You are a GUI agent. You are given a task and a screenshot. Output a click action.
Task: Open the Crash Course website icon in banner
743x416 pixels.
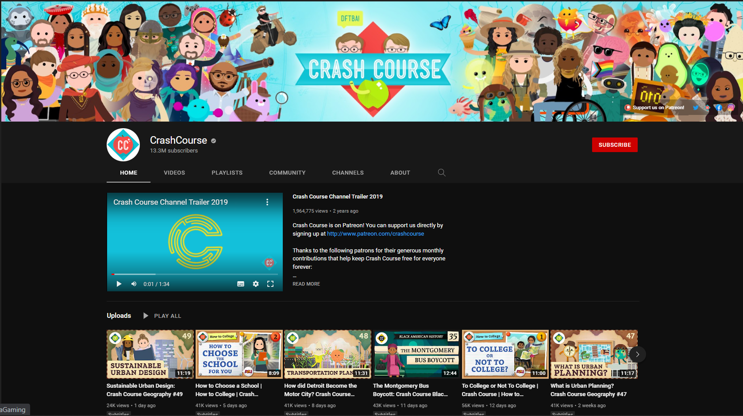coord(707,107)
